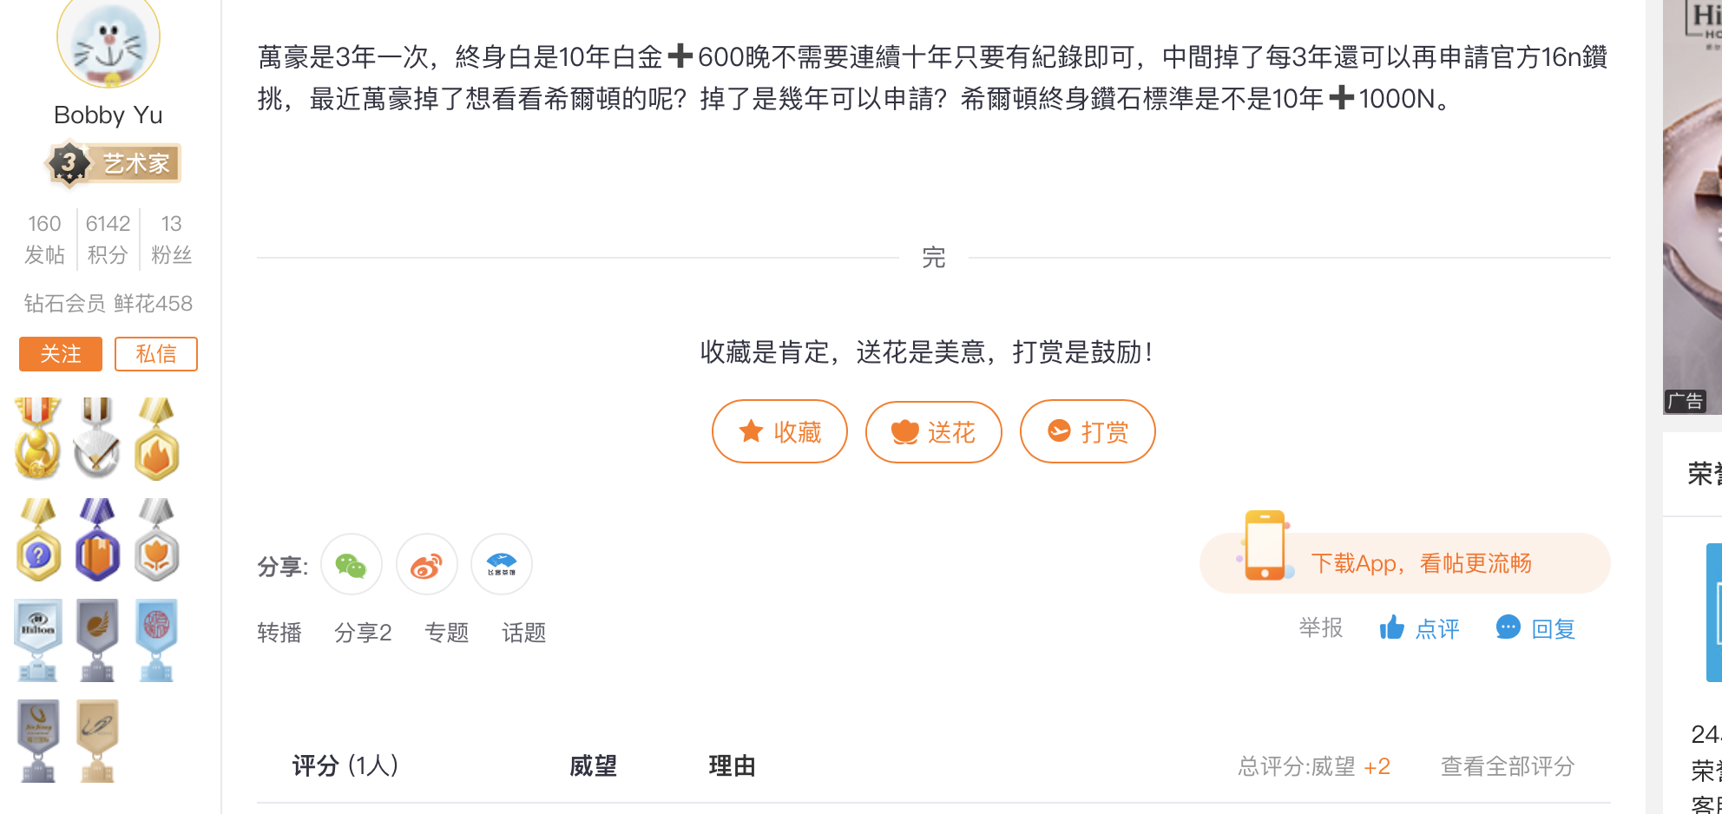Screen dimensions: 1722x814
Task: Expand 查看全部评分 ratings
Action: 1508,766
